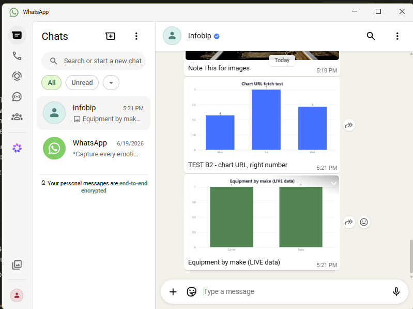Select the Unread chats filter
Image resolution: width=413 pixels, height=309 pixels.
(x=82, y=82)
